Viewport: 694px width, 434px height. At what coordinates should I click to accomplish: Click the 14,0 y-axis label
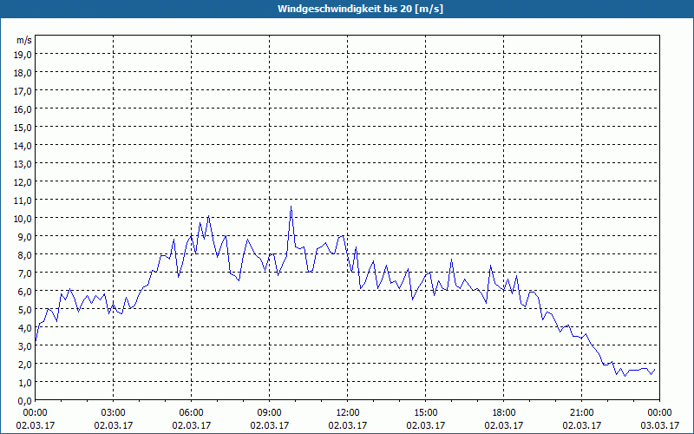pyautogui.click(x=23, y=145)
